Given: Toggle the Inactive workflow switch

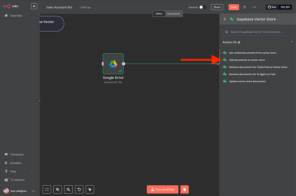Looking at the screenshot, I should [203, 7].
